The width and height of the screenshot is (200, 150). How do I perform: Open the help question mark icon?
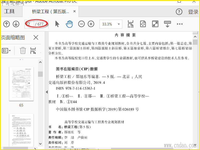(179, 12)
